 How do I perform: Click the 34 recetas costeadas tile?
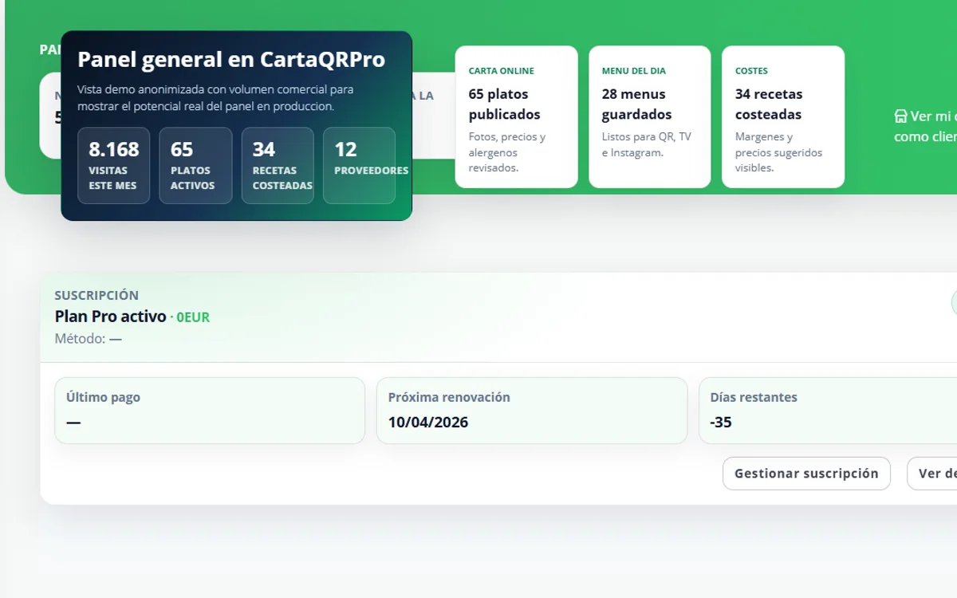(x=278, y=166)
